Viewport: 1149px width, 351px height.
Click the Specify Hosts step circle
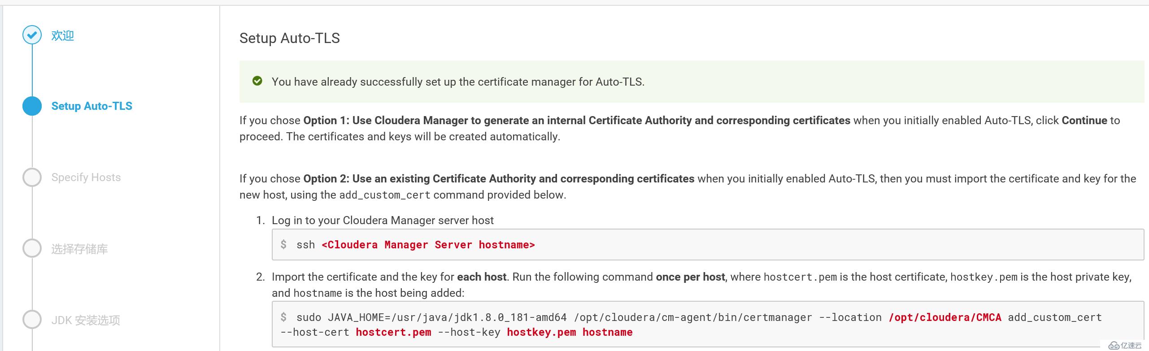pyautogui.click(x=32, y=177)
